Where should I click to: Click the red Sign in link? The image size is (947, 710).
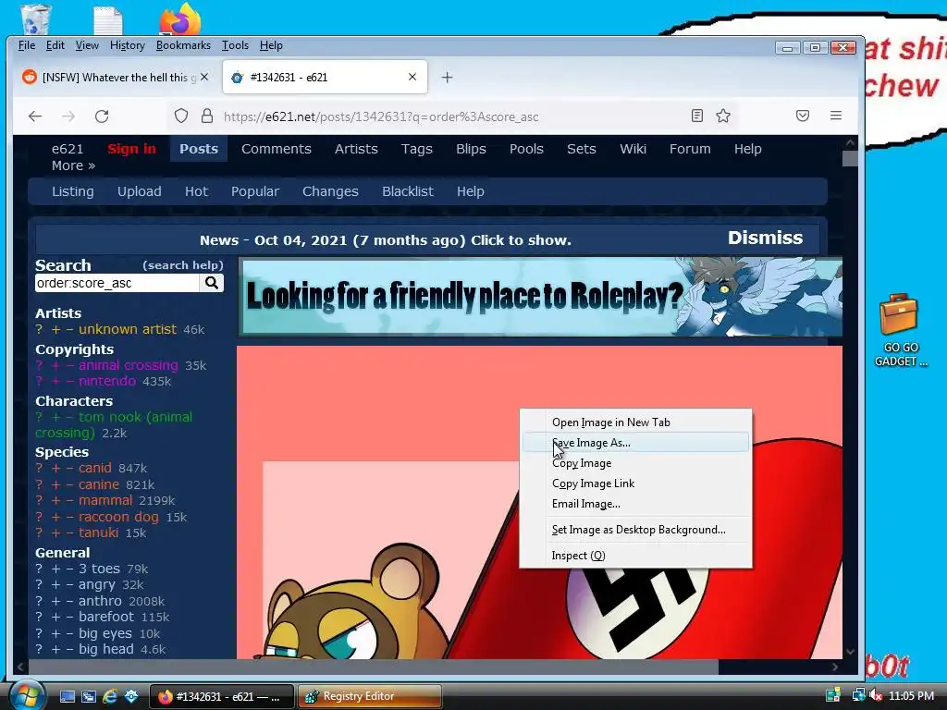click(131, 149)
